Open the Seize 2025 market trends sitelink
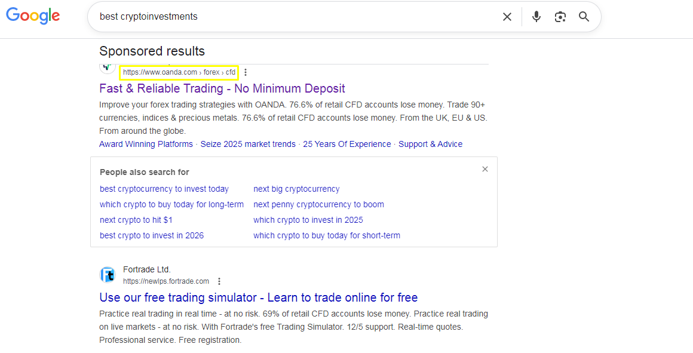 point(248,144)
